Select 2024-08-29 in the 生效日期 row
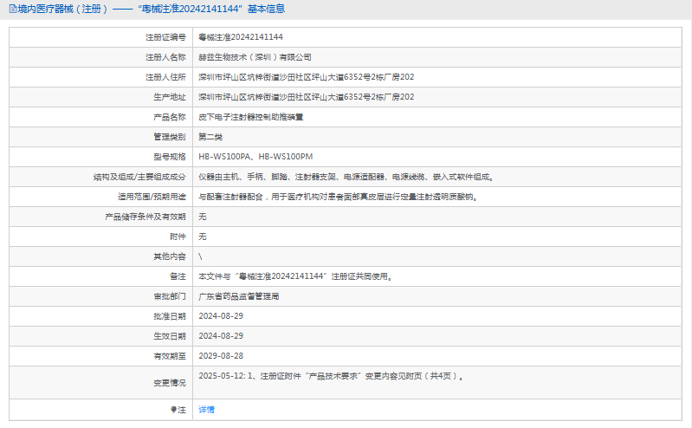The image size is (692, 428). click(x=221, y=336)
